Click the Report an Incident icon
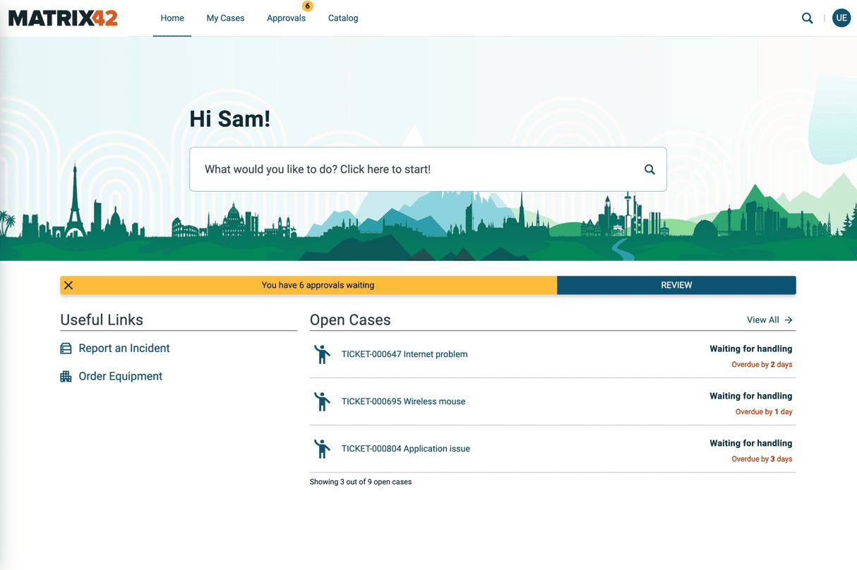The image size is (857, 570). point(66,348)
